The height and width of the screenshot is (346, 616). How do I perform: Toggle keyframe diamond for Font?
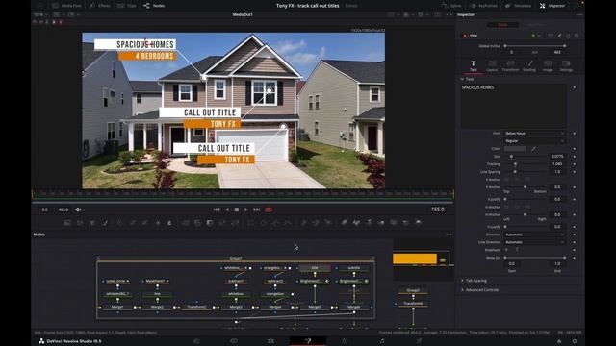(x=575, y=134)
